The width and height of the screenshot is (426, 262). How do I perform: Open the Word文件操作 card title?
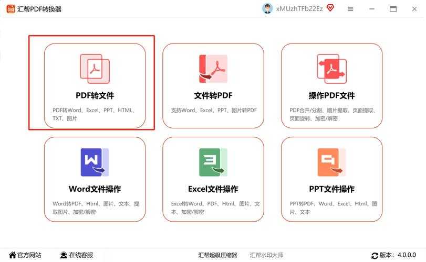click(95, 189)
